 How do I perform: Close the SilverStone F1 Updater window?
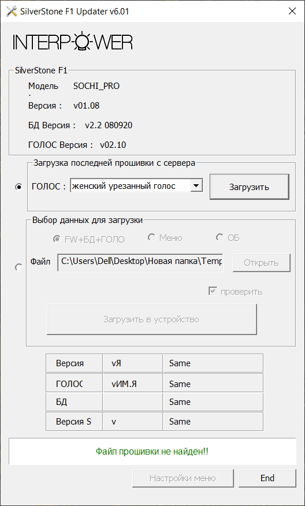pyautogui.click(x=292, y=12)
